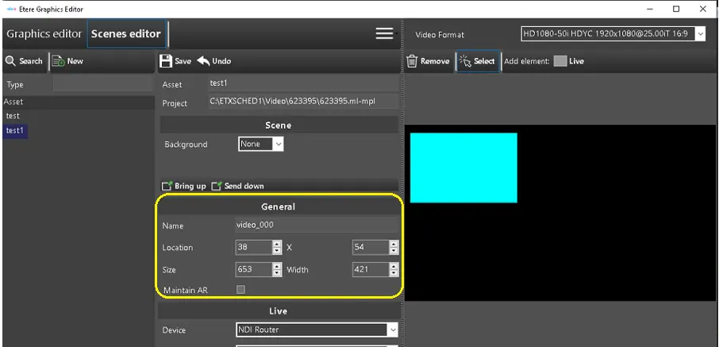The width and height of the screenshot is (719, 347).
Task: Click the Bring up icon
Action: tap(167, 186)
